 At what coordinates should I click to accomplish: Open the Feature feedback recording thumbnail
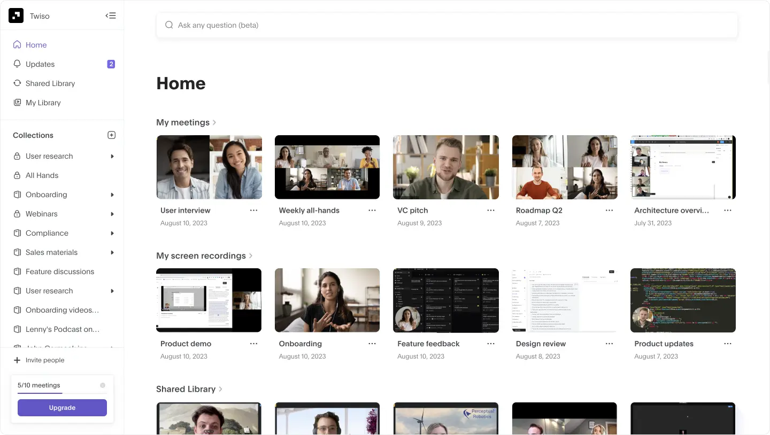click(446, 300)
